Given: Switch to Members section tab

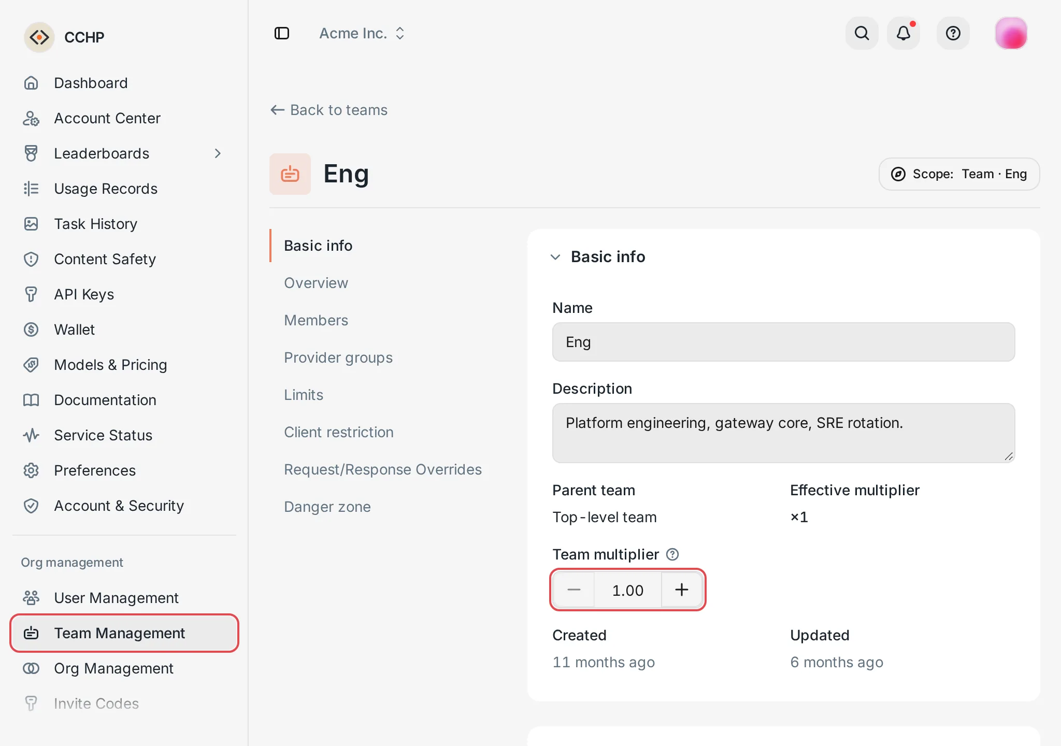Looking at the screenshot, I should pyautogui.click(x=316, y=320).
